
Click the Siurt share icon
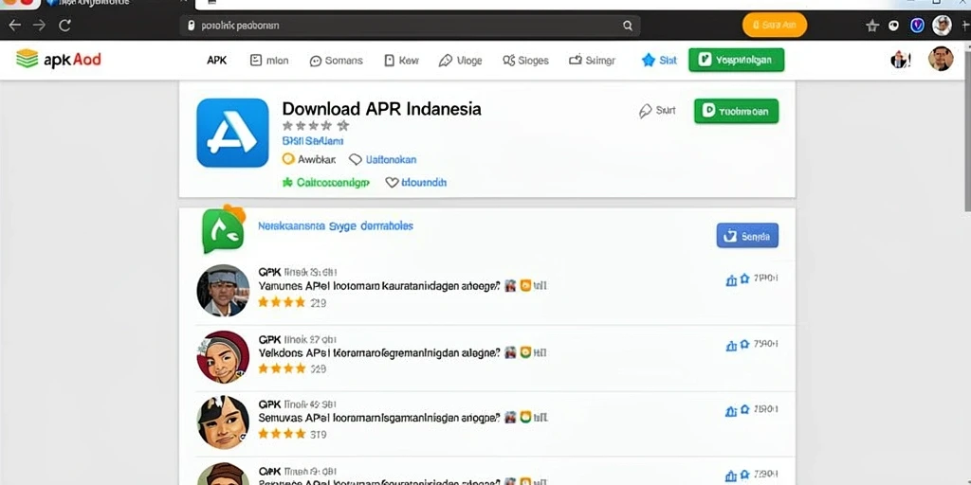[657, 111]
